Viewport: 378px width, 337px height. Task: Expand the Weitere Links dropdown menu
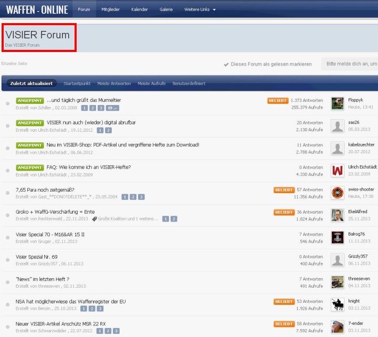[x=198, y=9]
